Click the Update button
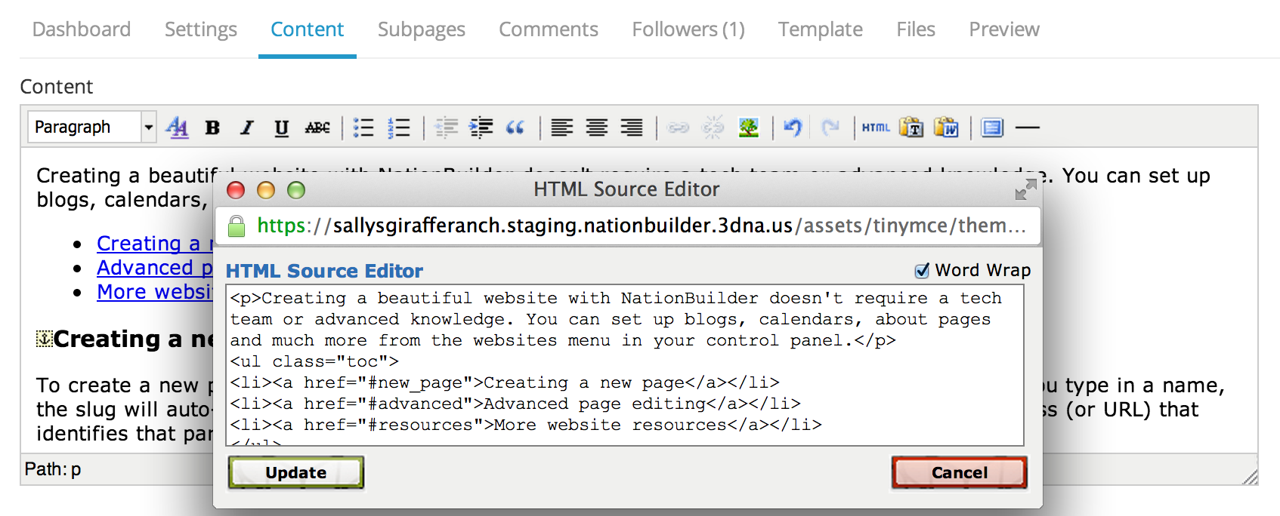 296,473
